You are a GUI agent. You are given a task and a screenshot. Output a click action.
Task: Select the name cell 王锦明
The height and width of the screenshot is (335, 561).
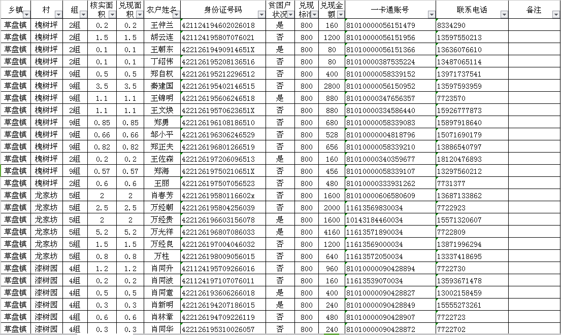click(x=162, y=98)
